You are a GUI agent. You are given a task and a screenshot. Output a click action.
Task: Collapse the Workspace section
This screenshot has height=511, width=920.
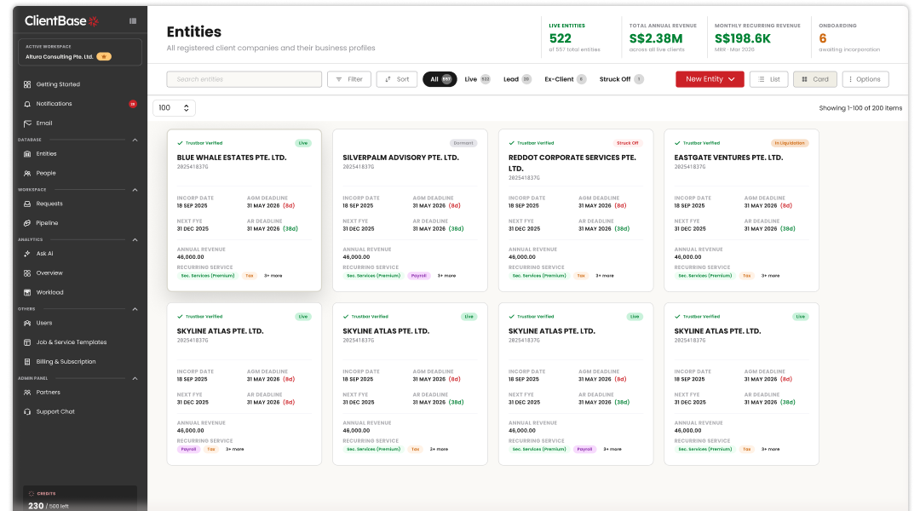[x=135, y=190]
